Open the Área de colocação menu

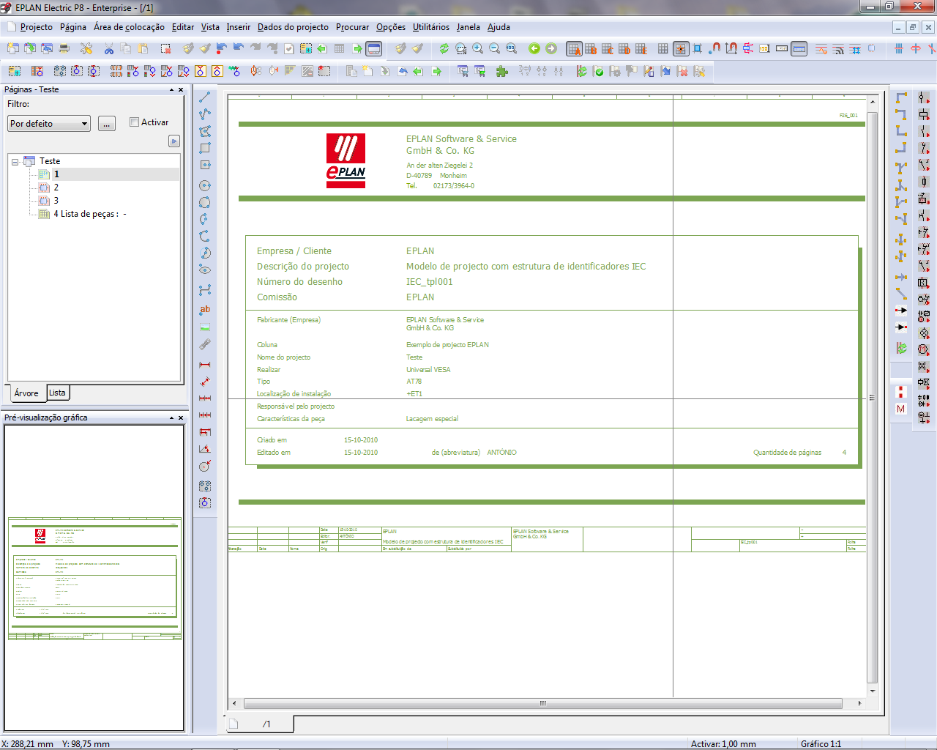(129, 27)
